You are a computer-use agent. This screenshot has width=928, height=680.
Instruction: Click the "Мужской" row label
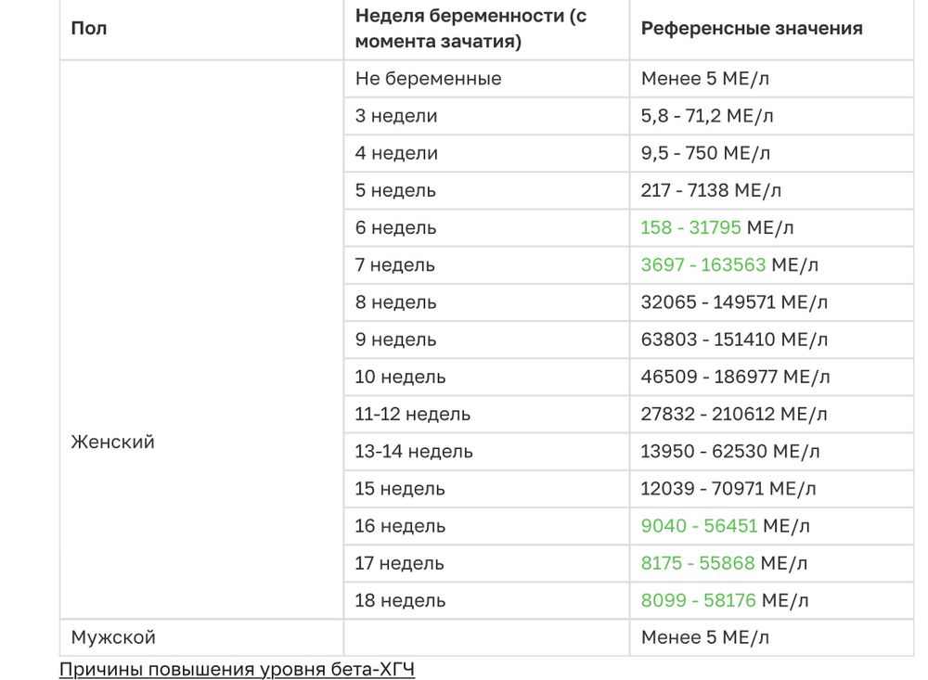tap(113, 637)
